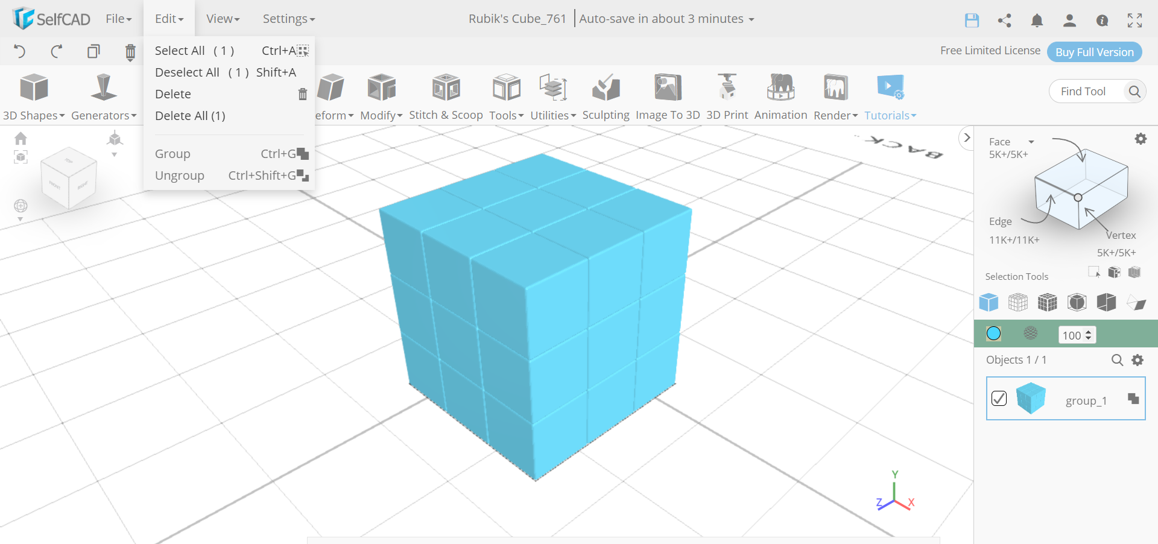Open the Render tool icon
Viewport: 1158px width, 544px height.
pyautogui.click(x=836, y=87)
